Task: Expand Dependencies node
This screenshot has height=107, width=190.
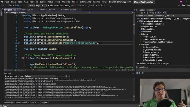Action: click(139, 26)
